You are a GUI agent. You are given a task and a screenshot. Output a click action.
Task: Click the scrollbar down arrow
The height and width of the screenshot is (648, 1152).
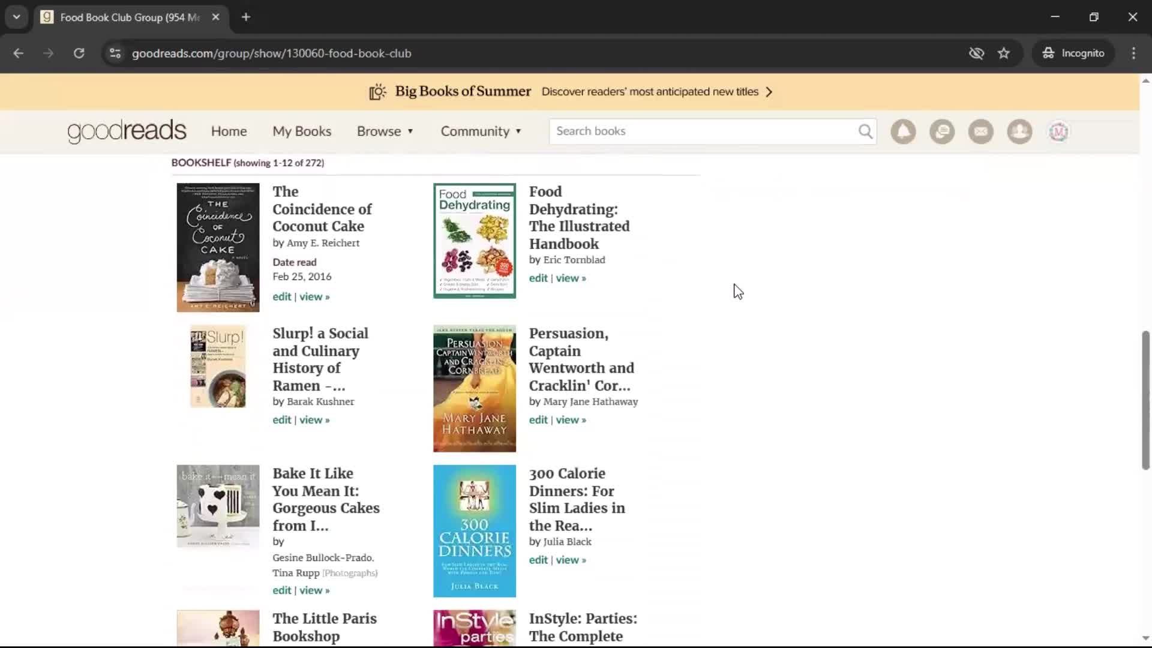point(1145,638)
